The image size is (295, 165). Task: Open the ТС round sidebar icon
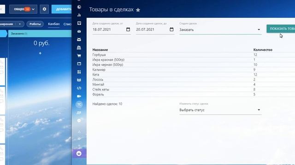(79, 104)
